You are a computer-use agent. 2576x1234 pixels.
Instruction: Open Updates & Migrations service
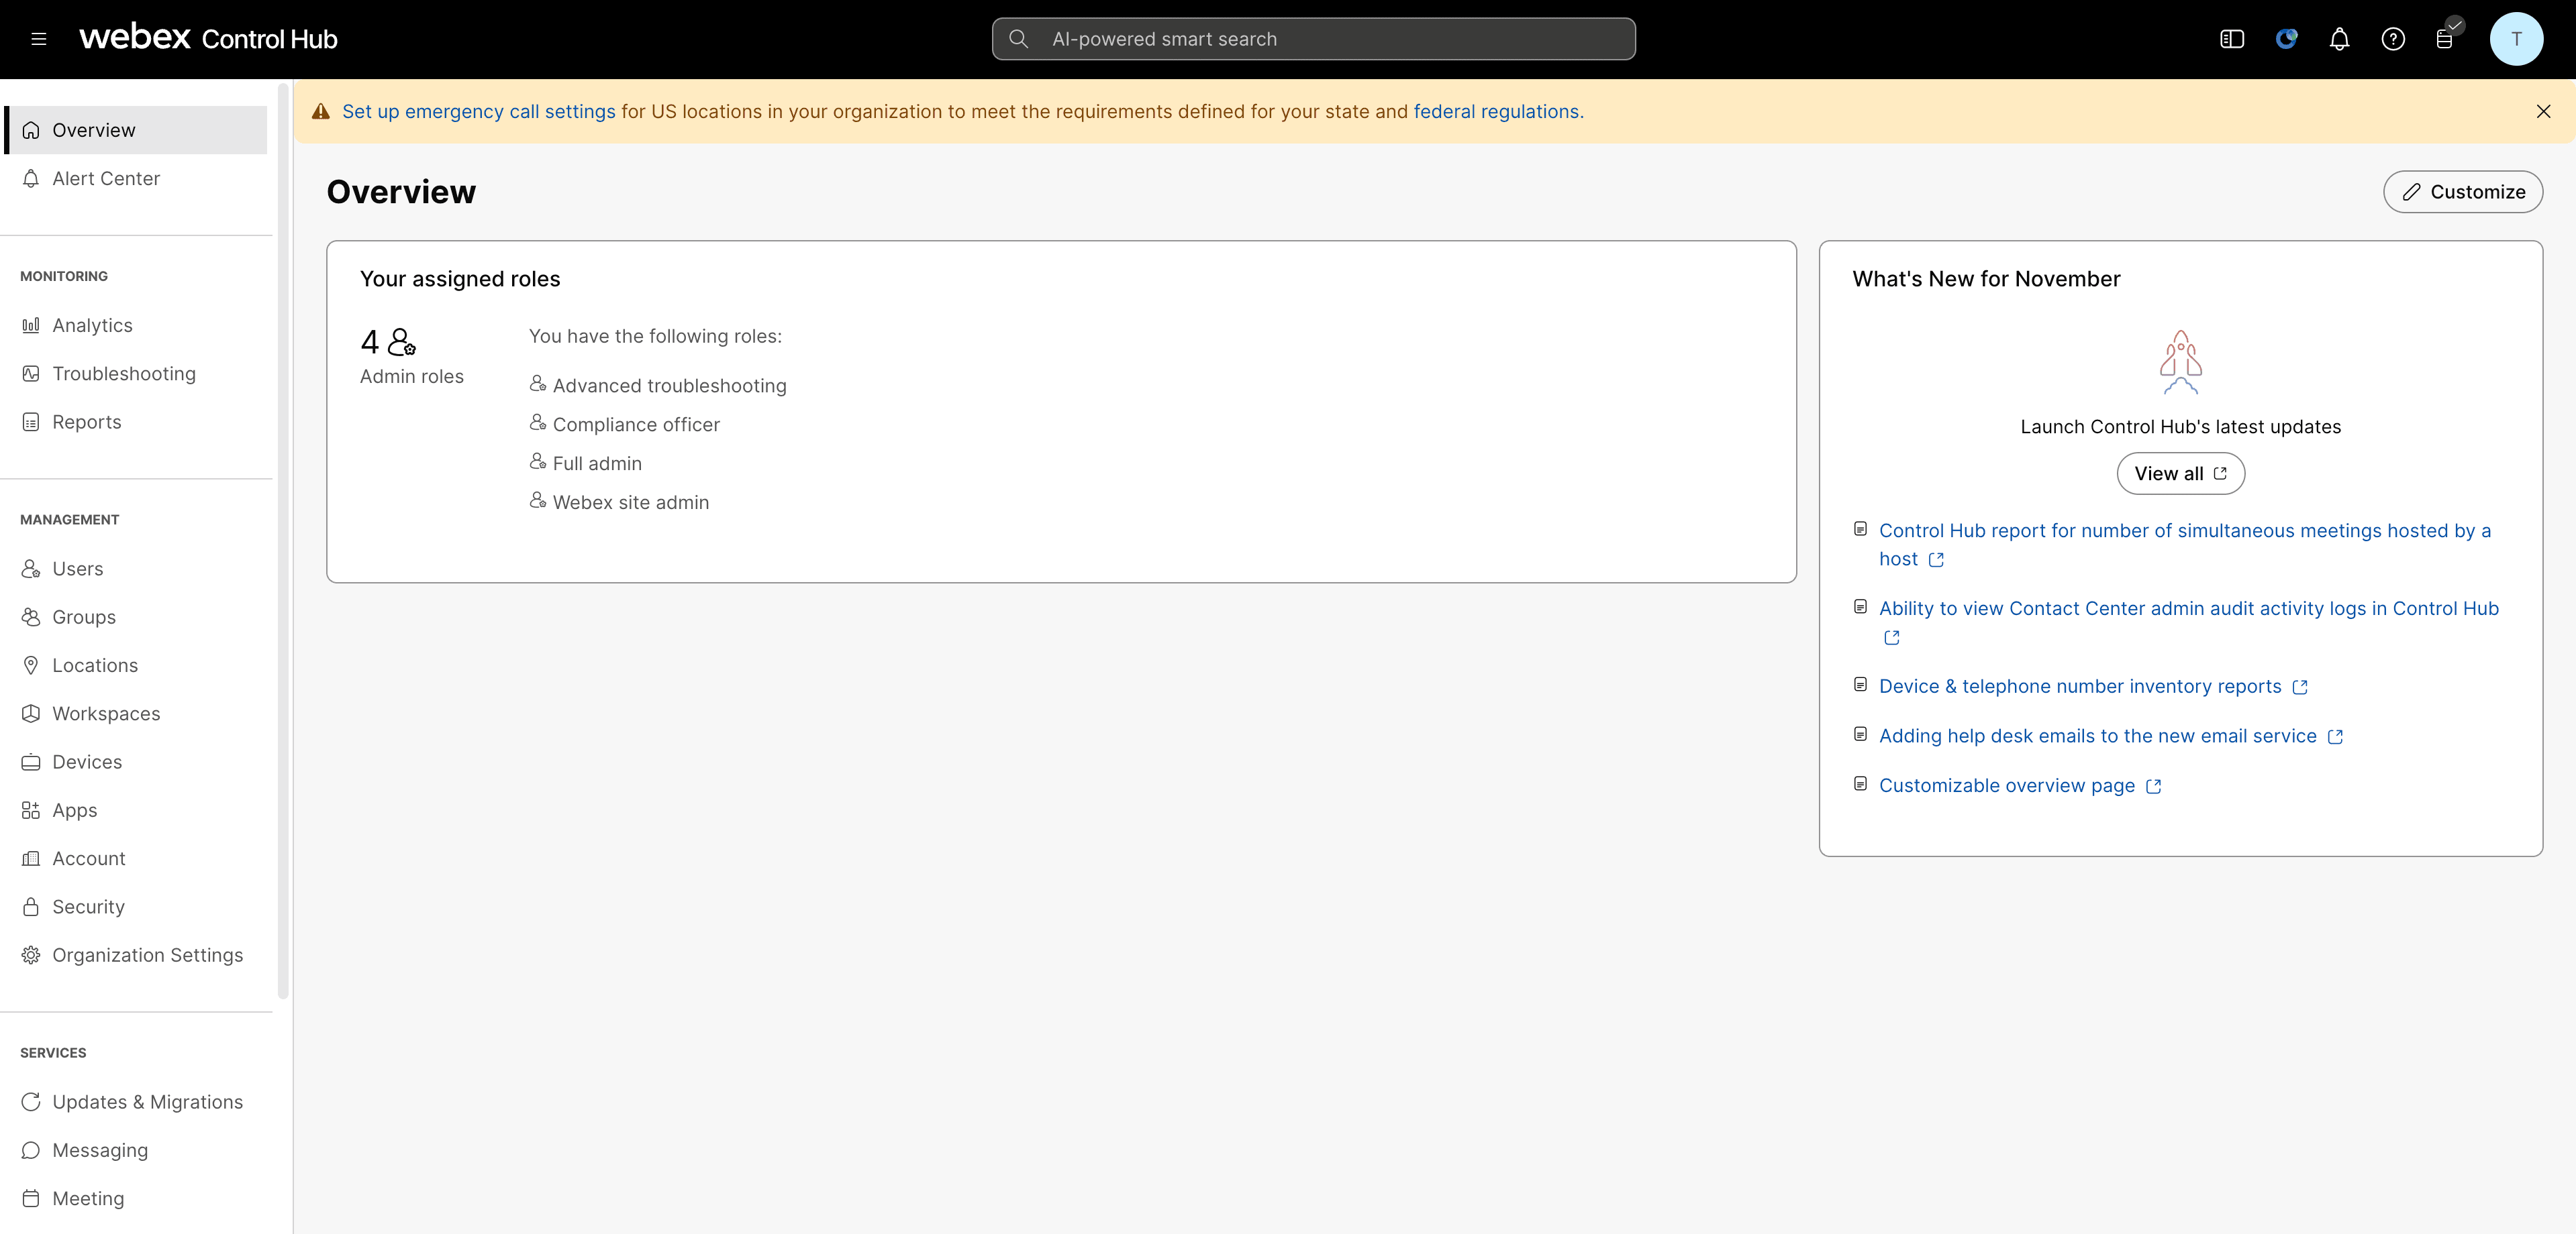tap(147, 1101)
